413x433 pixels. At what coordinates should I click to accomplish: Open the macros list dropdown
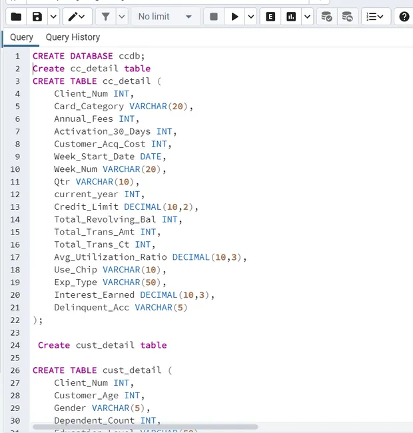pos(376,17)
